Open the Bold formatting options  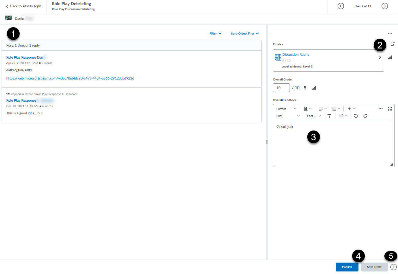pos(308,109)
